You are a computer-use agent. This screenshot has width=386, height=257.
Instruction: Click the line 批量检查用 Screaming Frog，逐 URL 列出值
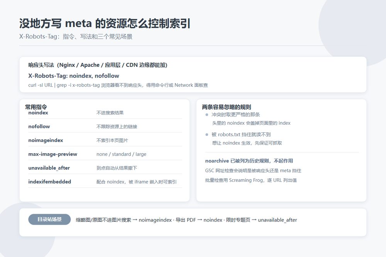(x=251, y=180)
